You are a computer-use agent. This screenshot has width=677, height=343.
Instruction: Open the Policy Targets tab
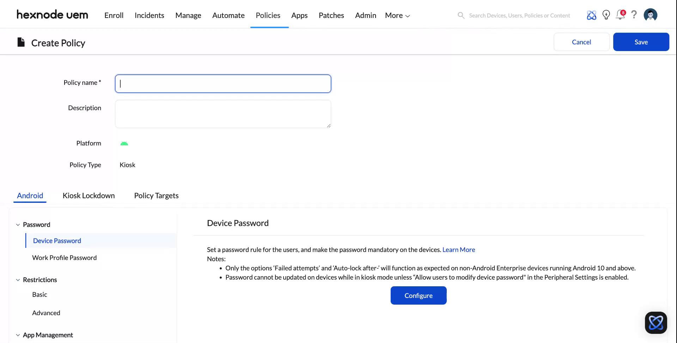156,195
